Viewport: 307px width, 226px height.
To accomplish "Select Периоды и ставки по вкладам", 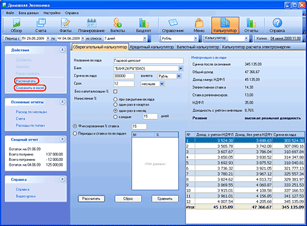I will coord(75,133).
